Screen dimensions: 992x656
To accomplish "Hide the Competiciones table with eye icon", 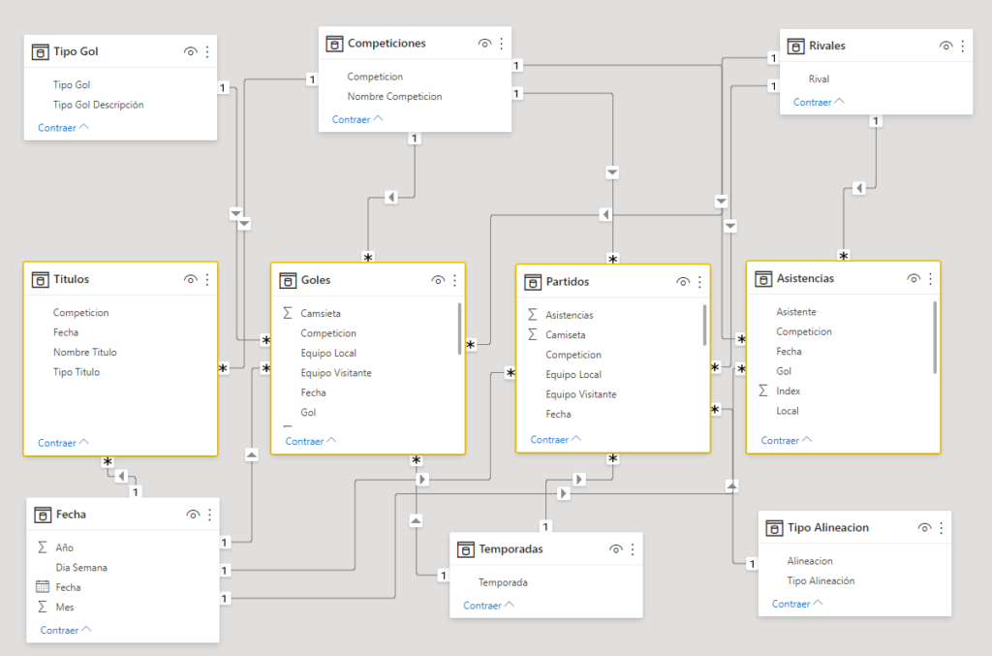I will (x=484, y=43).
